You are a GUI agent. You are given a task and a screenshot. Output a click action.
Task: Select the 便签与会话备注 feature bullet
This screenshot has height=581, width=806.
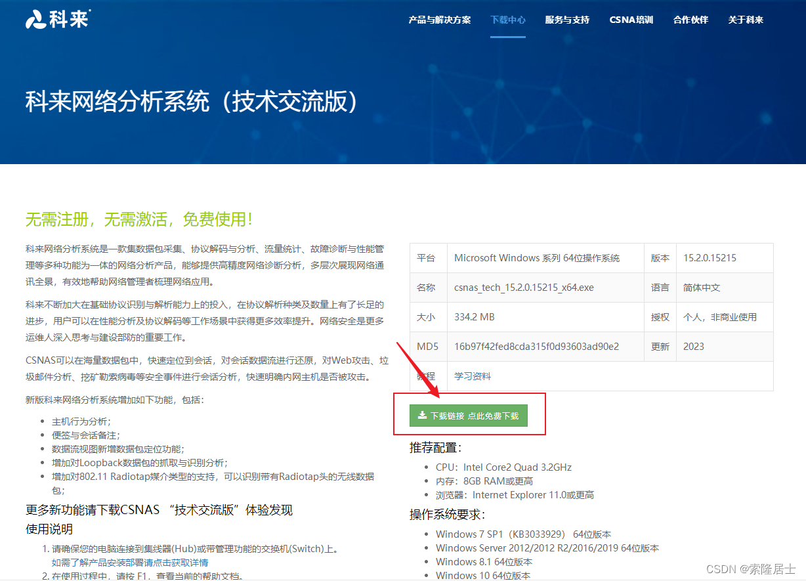point(86,435)
